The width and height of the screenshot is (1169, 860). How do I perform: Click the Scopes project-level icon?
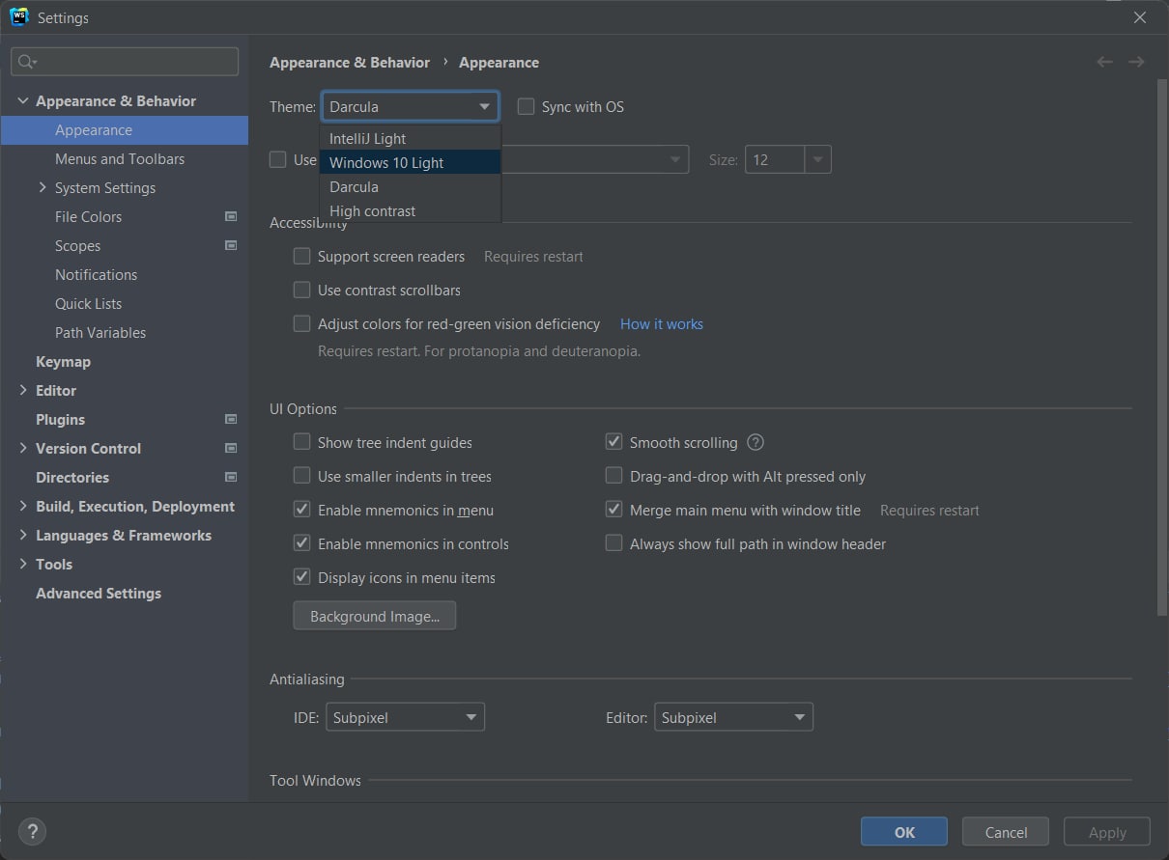231,245
